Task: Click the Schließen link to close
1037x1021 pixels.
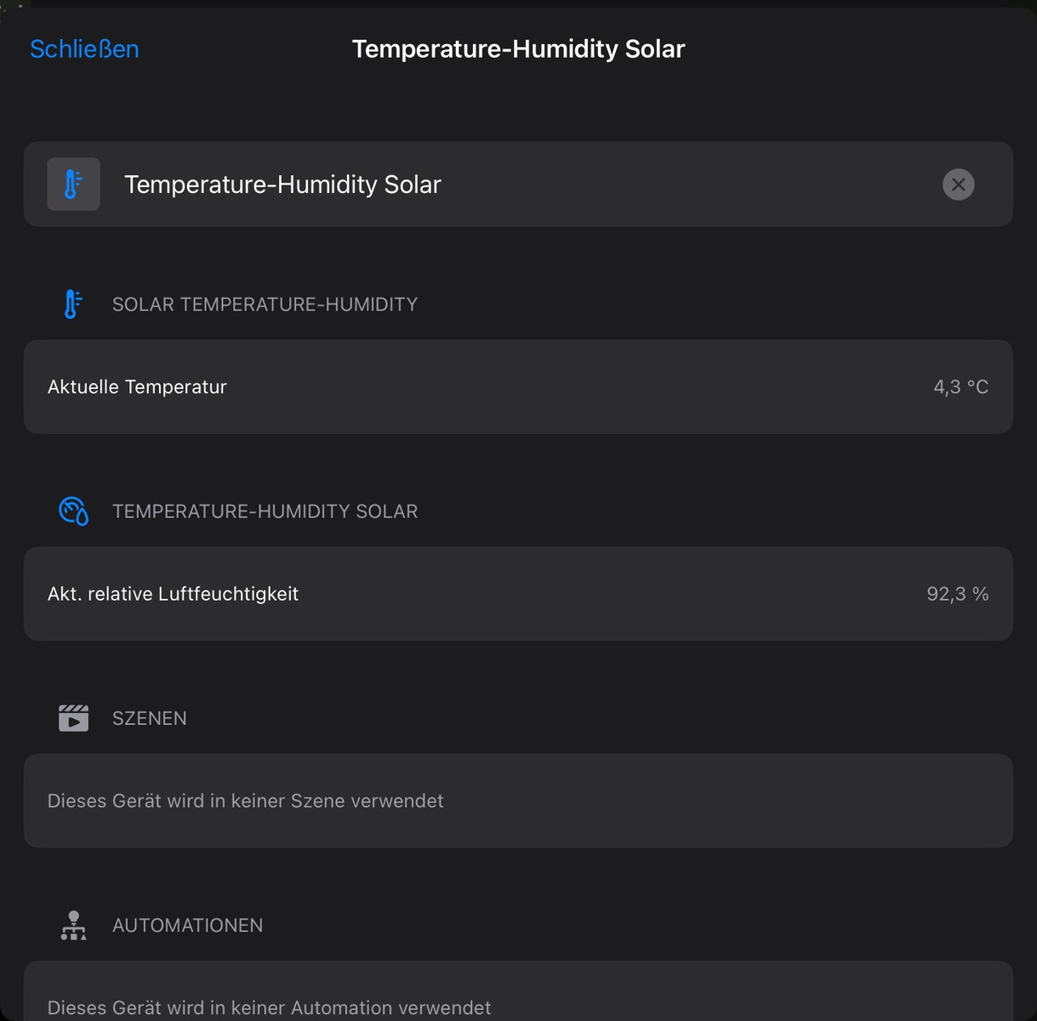Action: 84,49
